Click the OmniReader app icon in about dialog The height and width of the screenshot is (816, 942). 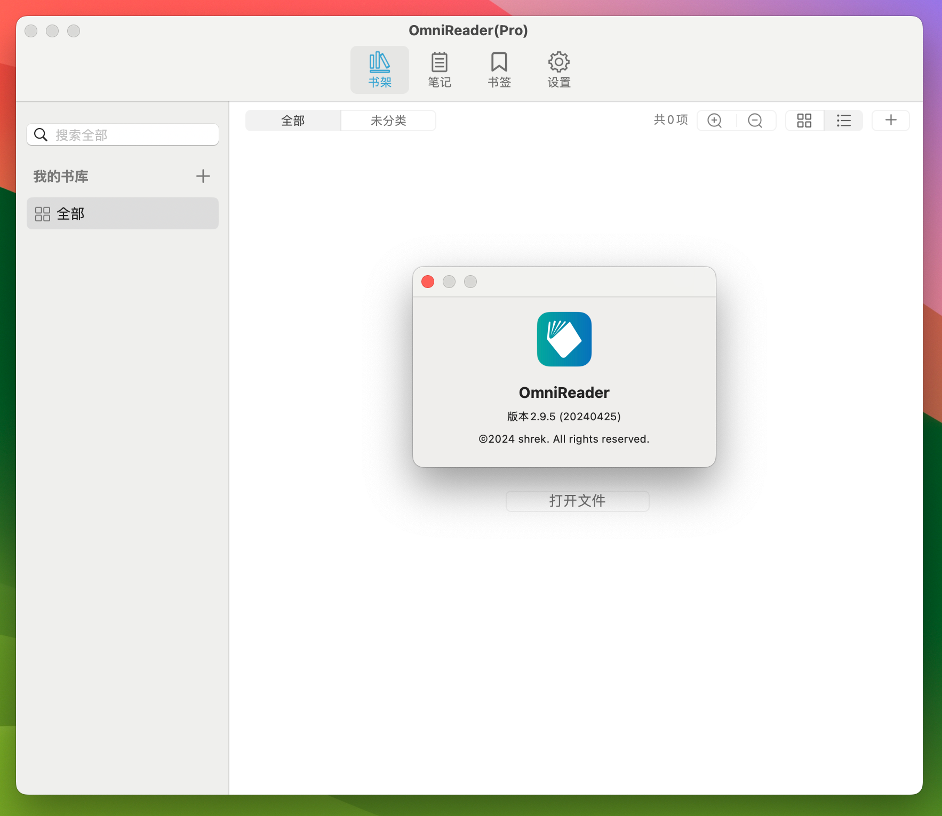[x=564, y=339]
